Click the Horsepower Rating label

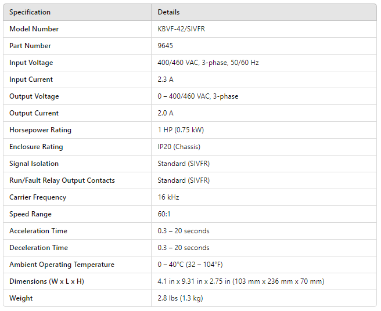pos(40,130)
